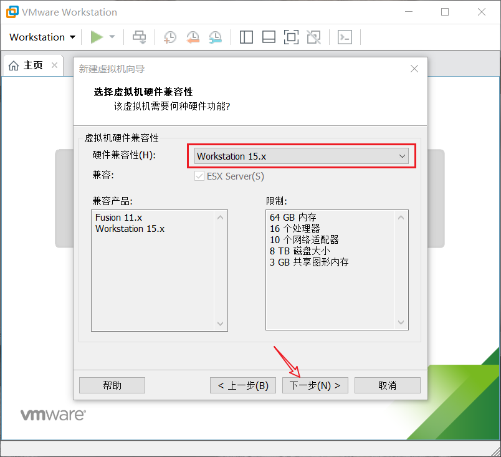
Task: Select the 16 个处理器 limit entry
Action: pos(295,228)
